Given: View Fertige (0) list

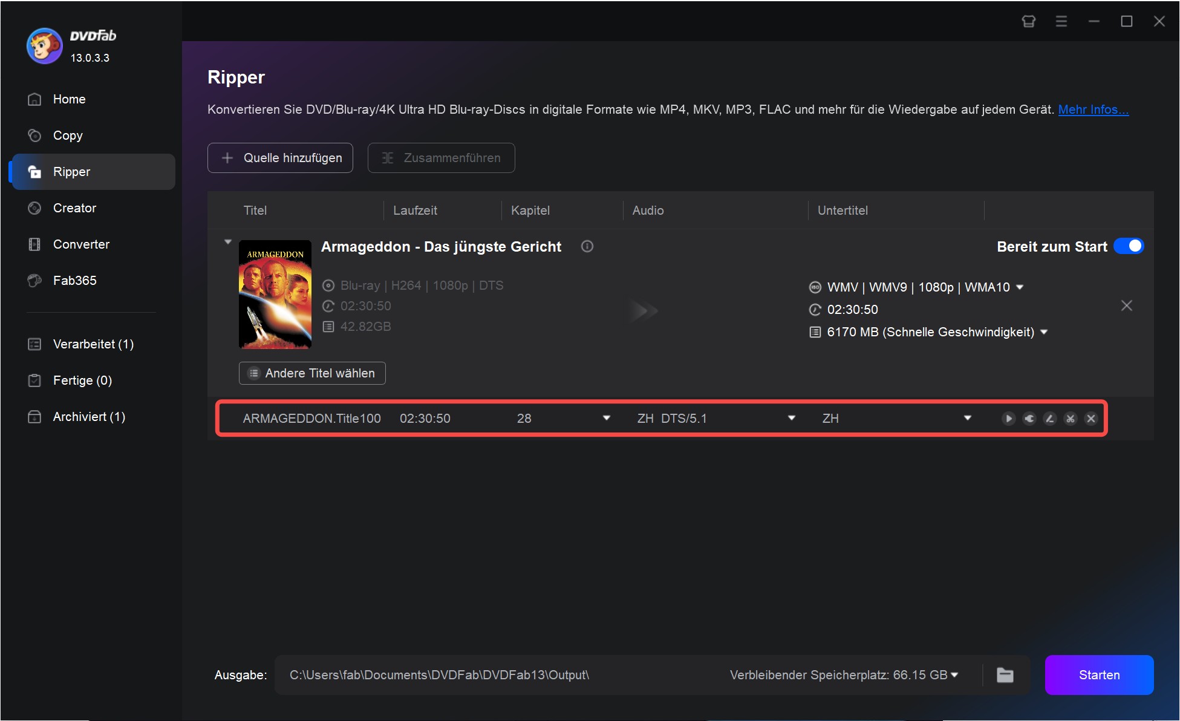Looking at the screenshot, I should [93, 380].
